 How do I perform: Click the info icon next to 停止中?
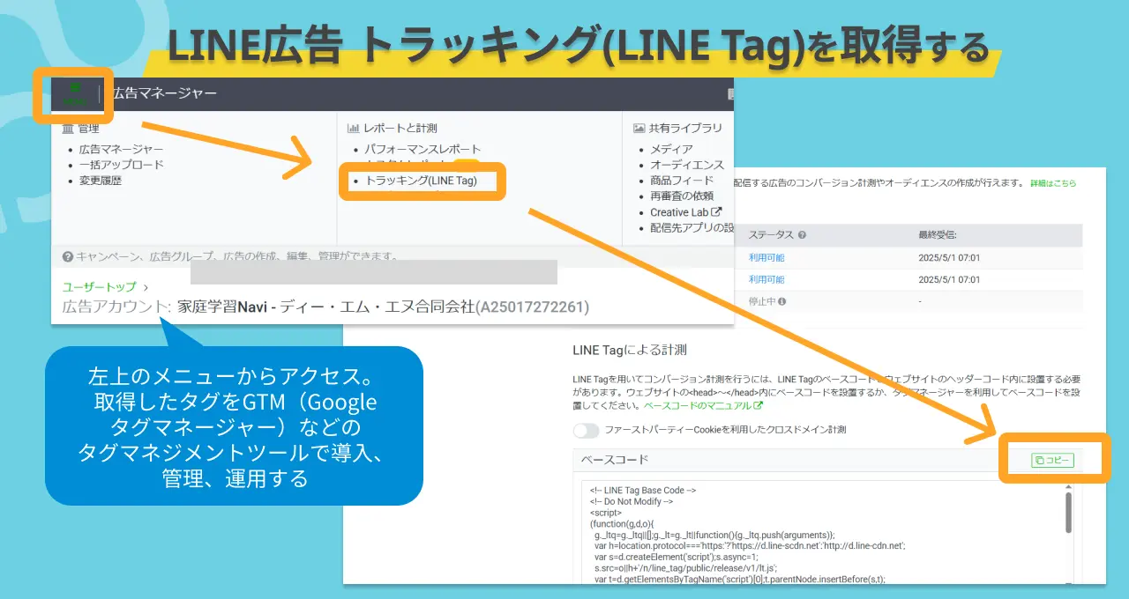(781, 301)
